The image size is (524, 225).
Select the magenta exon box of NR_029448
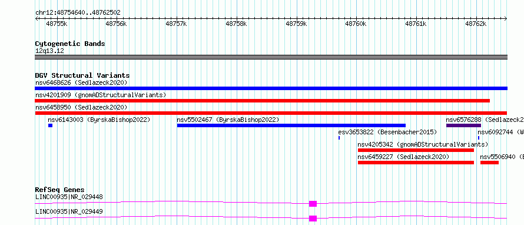click(x=313, y=204)
